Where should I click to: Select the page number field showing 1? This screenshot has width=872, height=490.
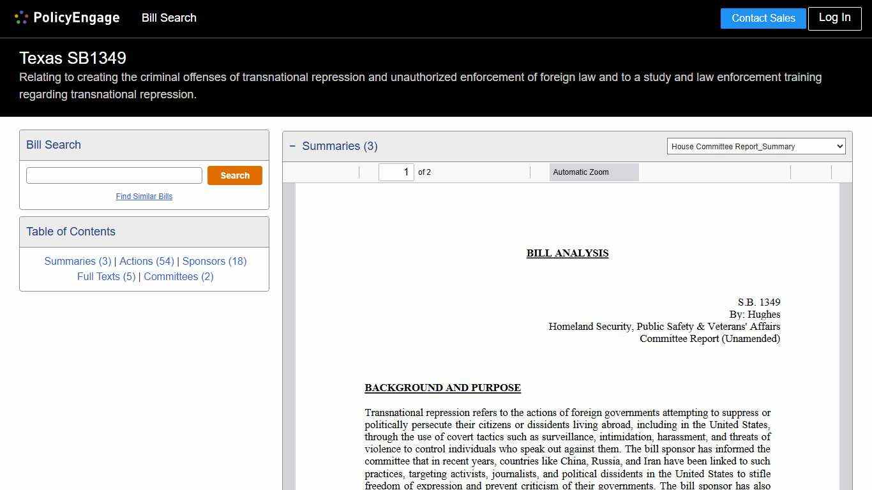click(396, 172)
